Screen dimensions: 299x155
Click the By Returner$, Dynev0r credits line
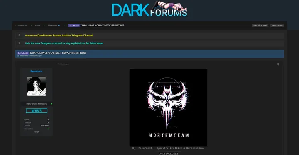[168, 148]
